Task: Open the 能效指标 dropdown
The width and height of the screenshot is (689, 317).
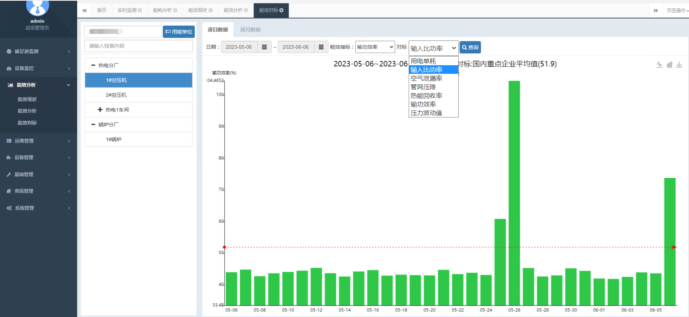Action: click(x=375, y=47)
